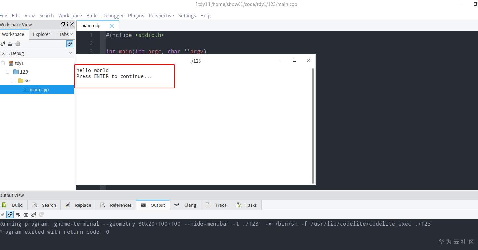Open the Debugger menu
Image resolution: width=478 pixels, height=250 pixels.
pyautogui.click(x=113, y=15)
